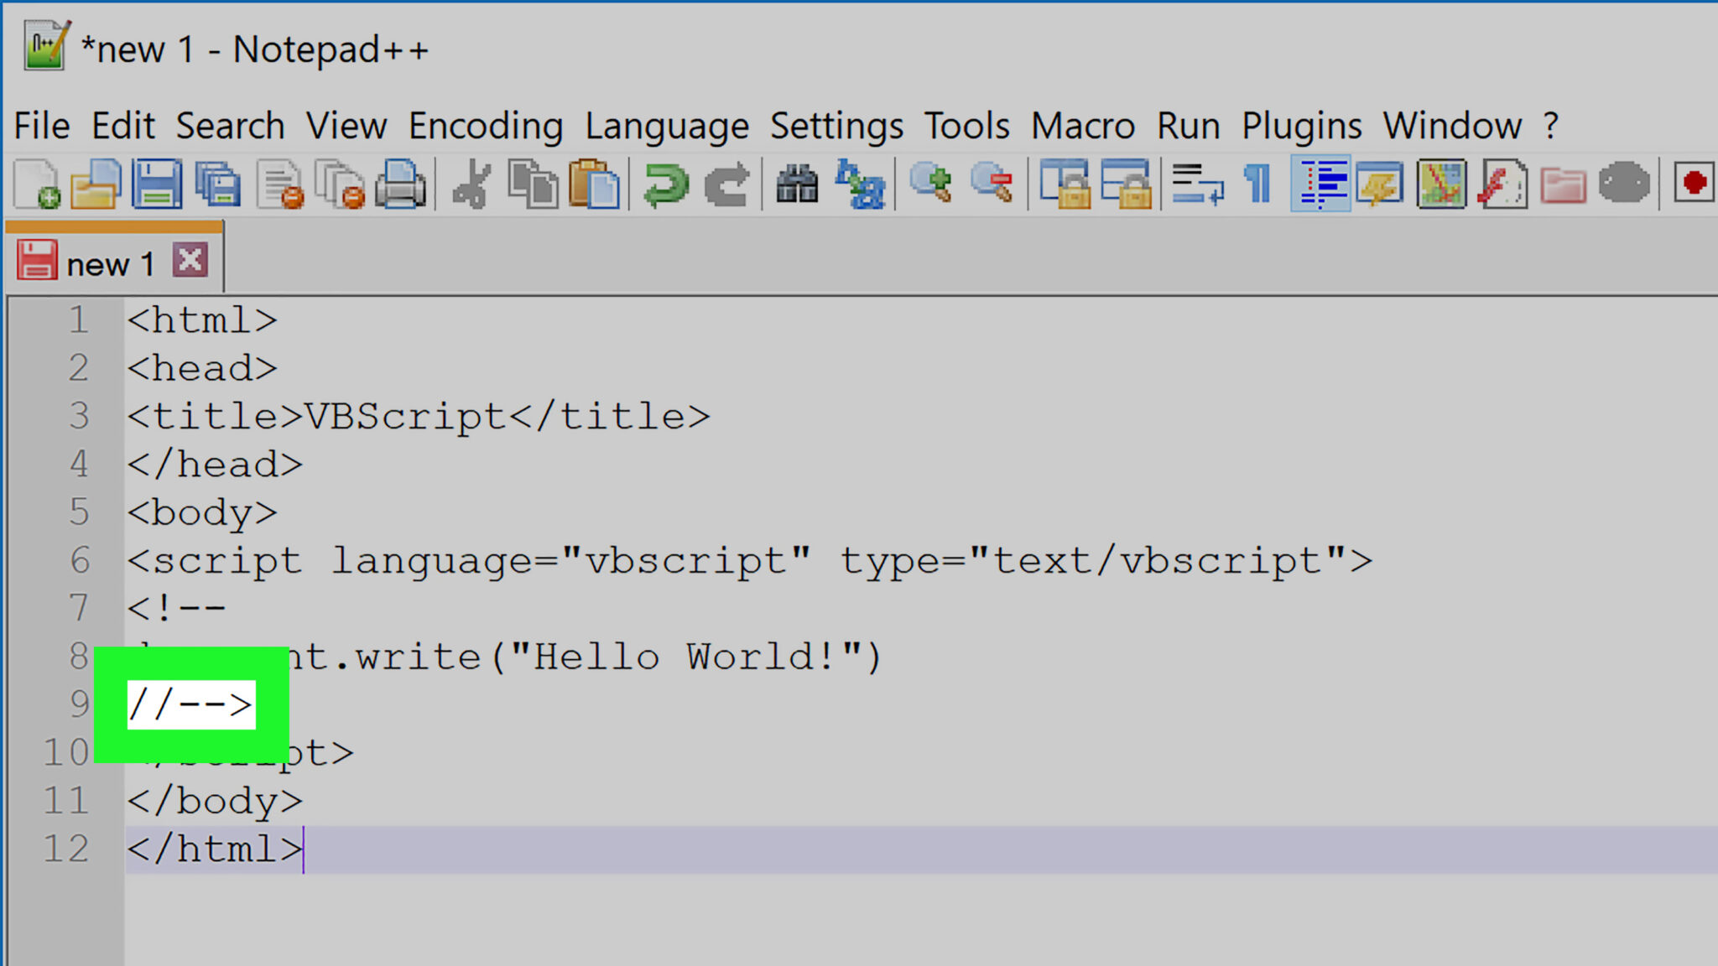Close the new 1 tab
Viewport: 1718px width, 966px height.
[190, 260]
